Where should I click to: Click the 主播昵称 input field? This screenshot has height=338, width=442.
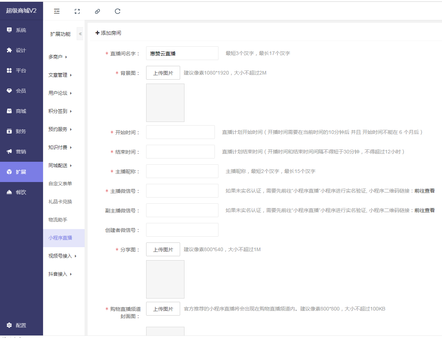(x=182, y=171)
